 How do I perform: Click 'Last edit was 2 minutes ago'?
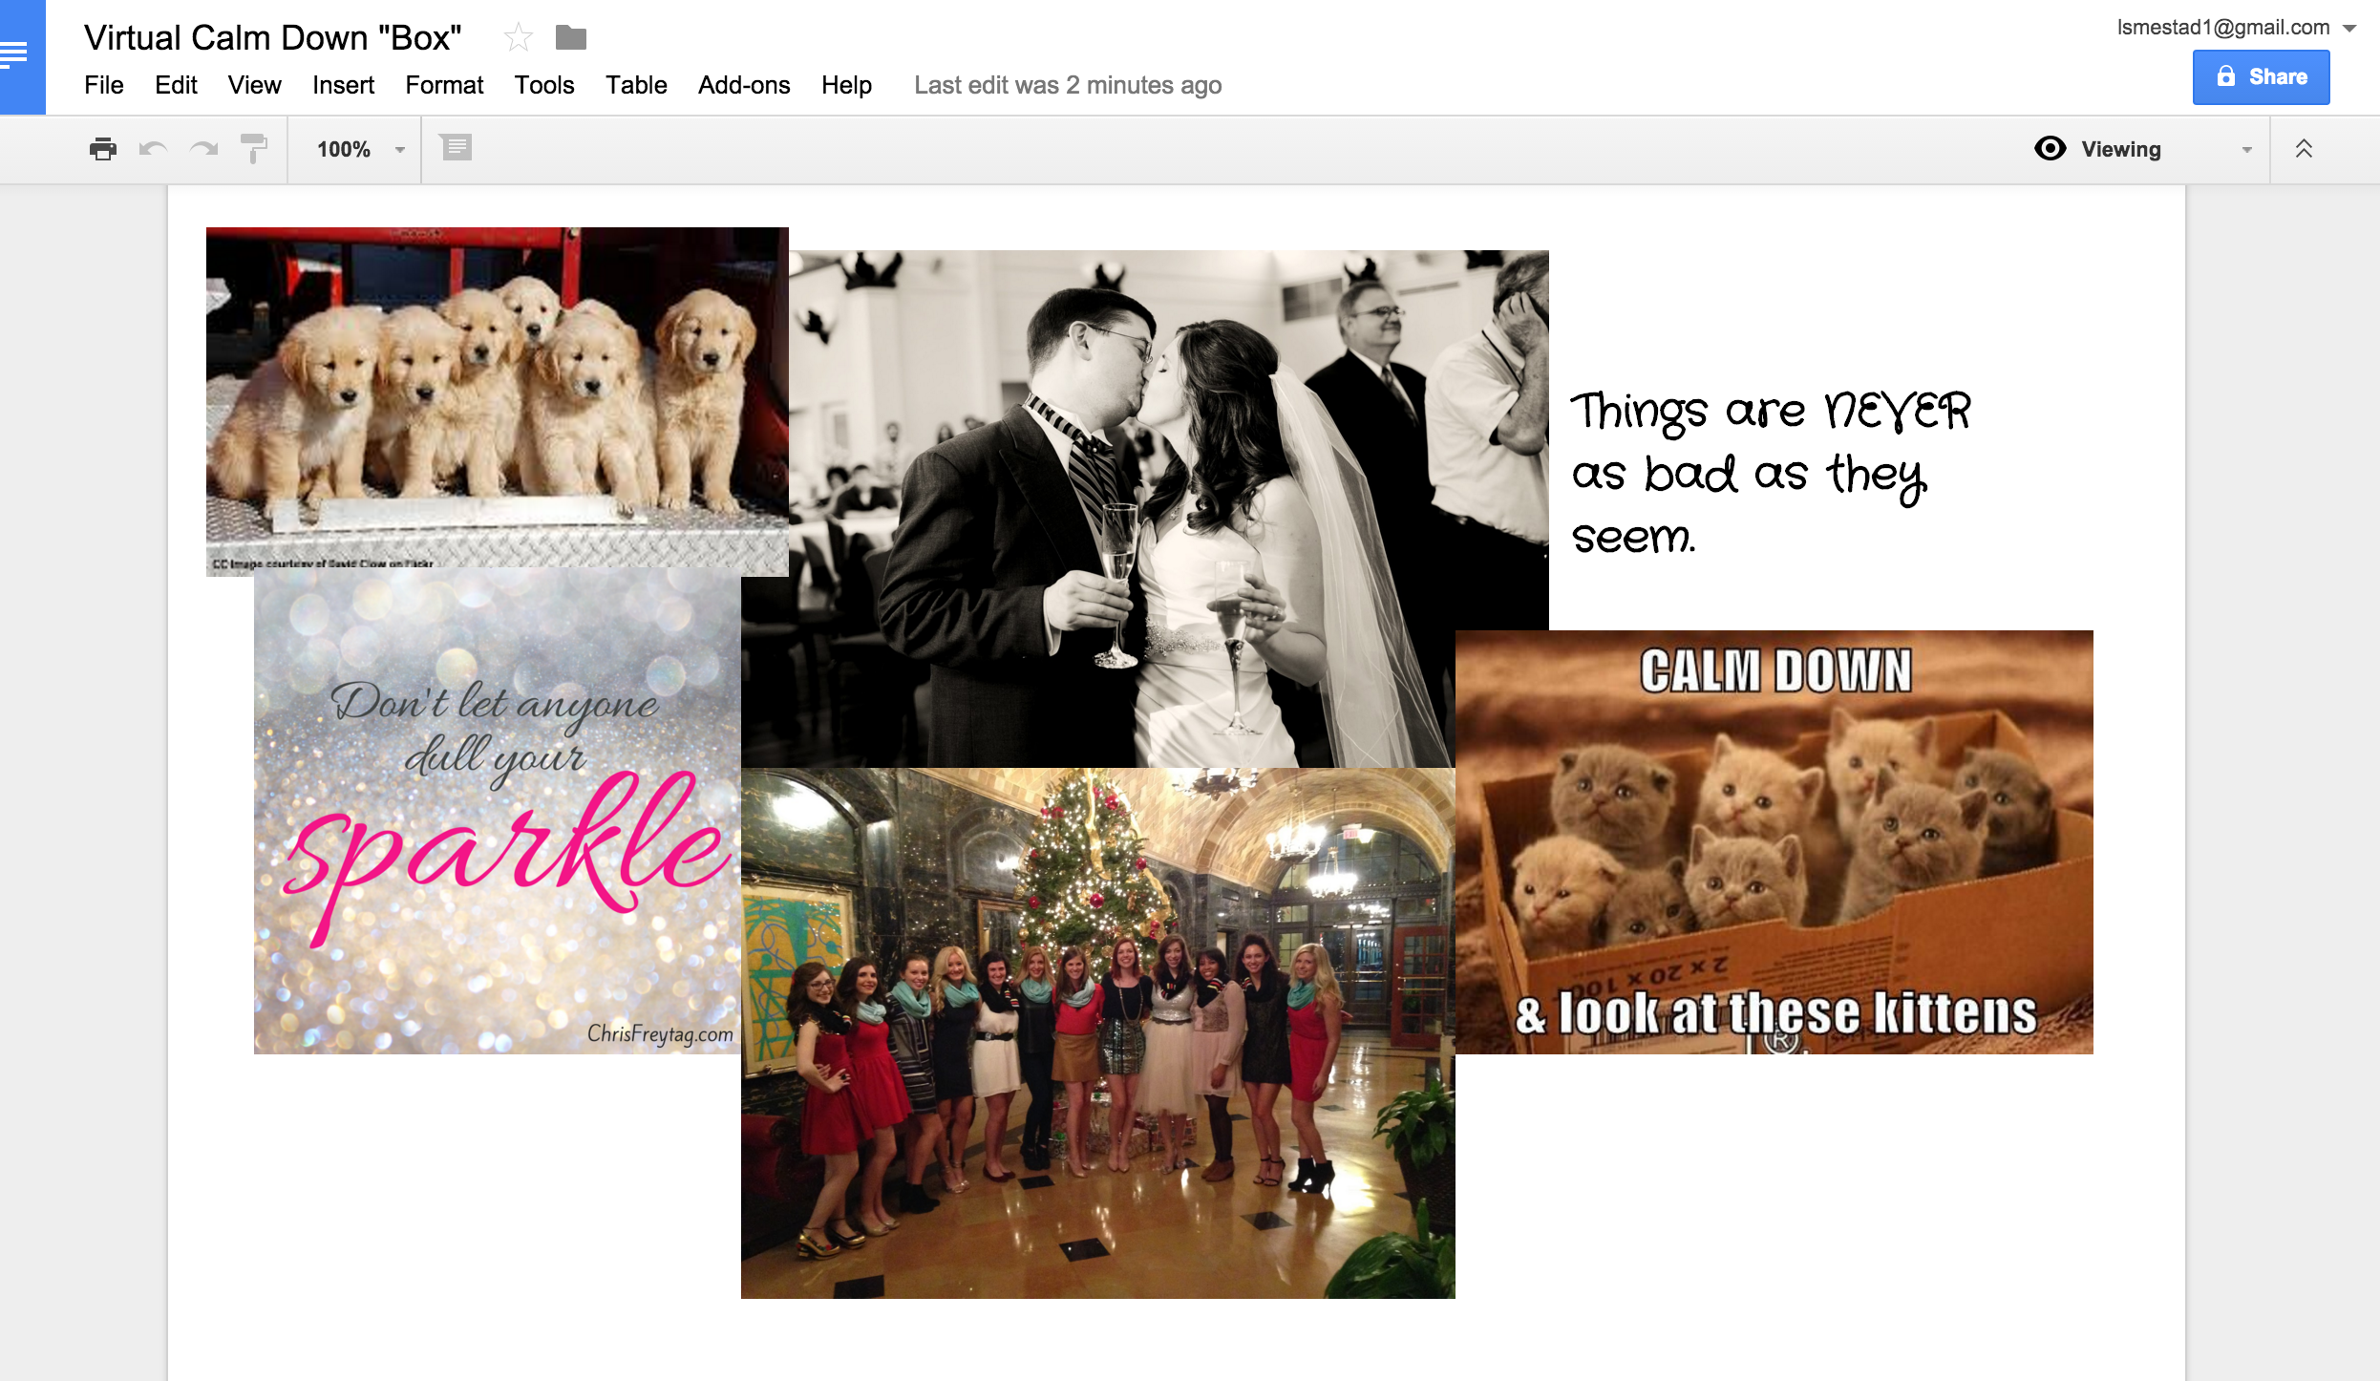[x=1067, y=85]
